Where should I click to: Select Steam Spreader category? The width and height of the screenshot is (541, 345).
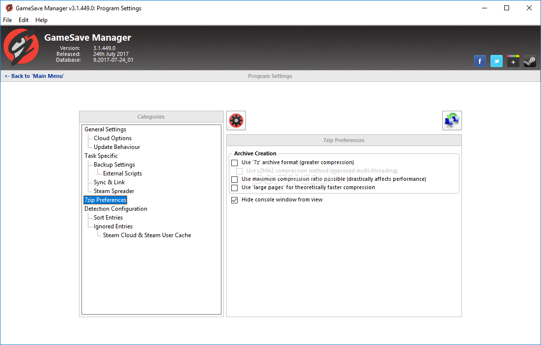(x=114, y=191)
